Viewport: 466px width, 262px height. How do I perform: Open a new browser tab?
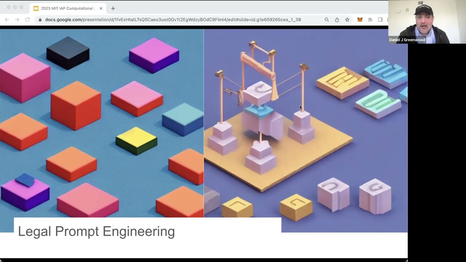pos(113,8)
